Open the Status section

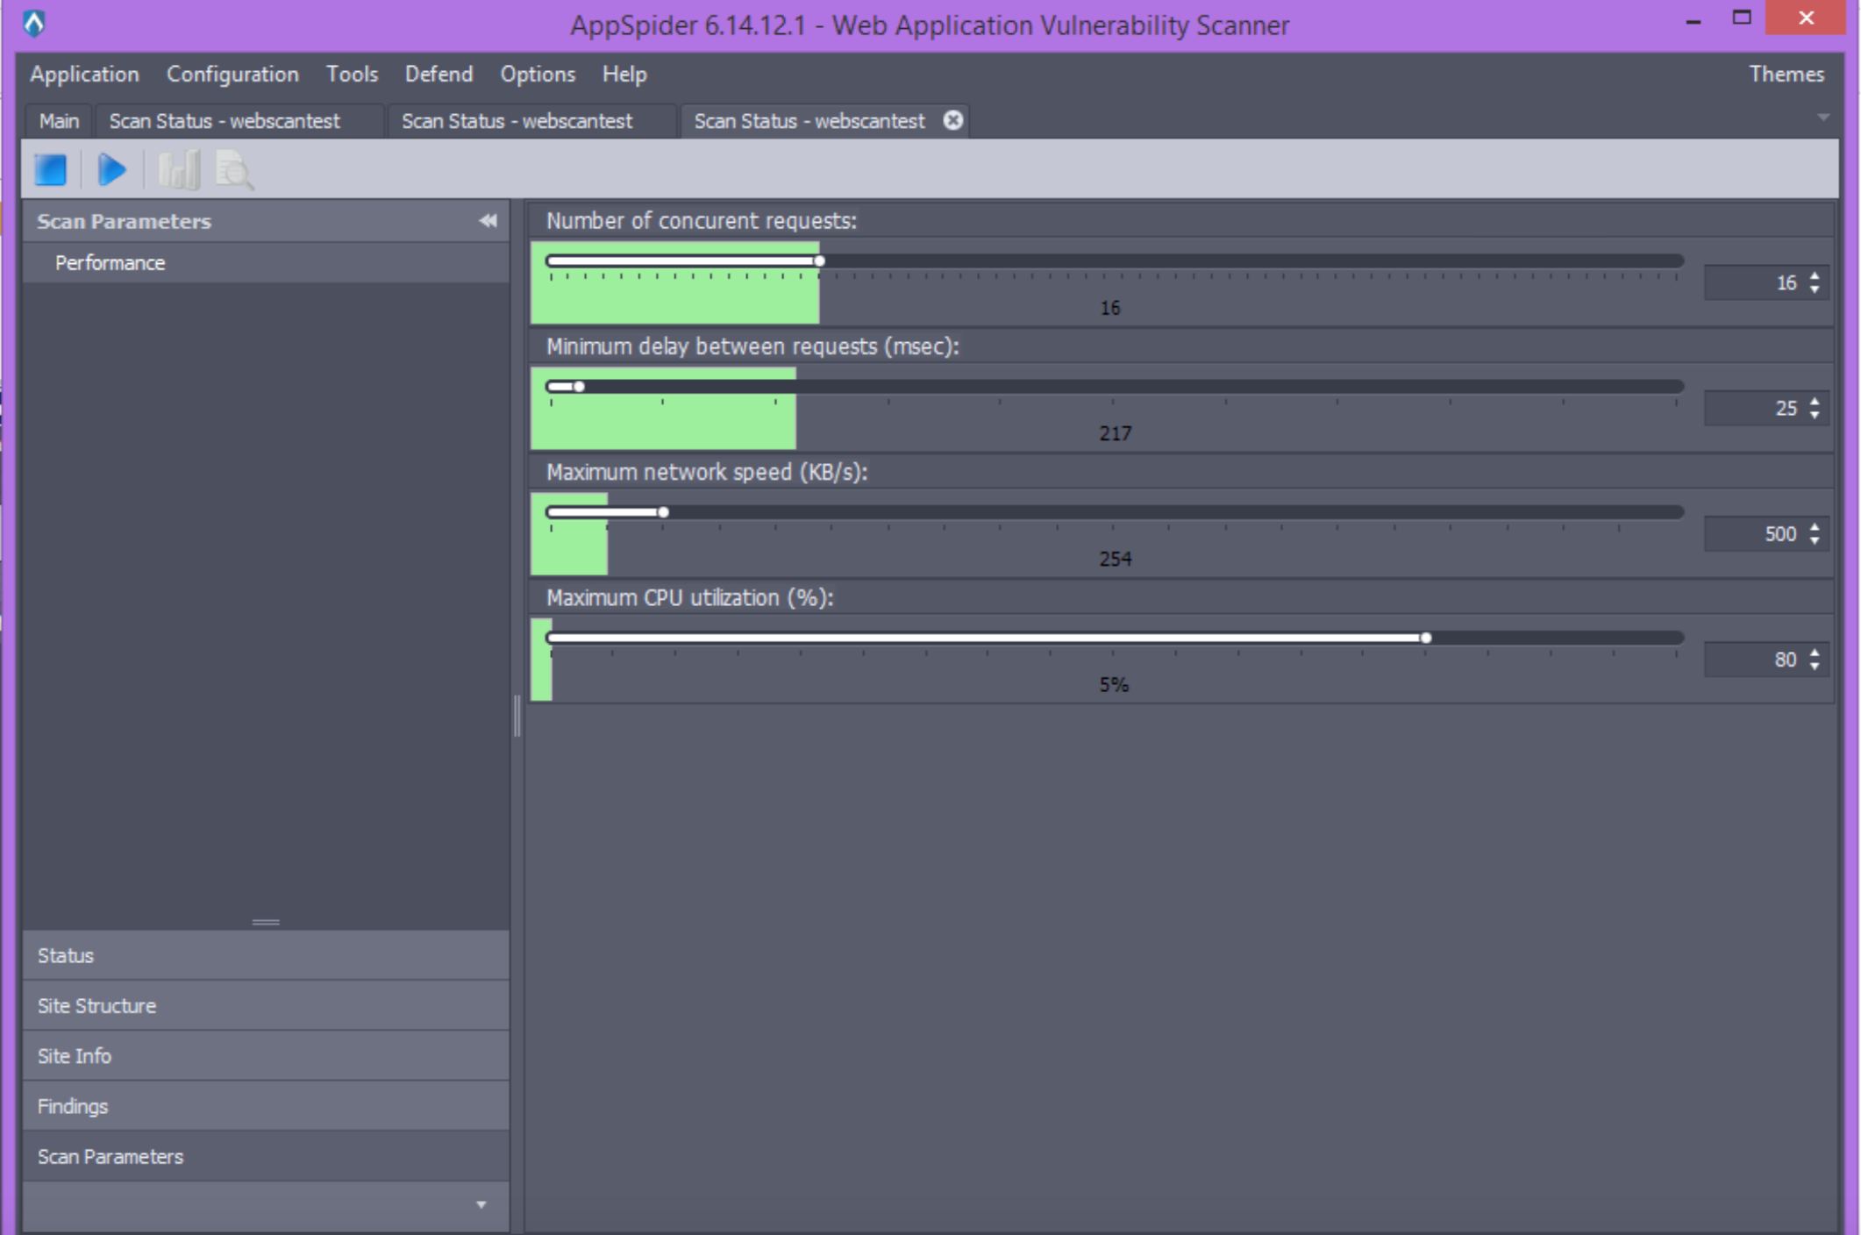click(266, 955)
